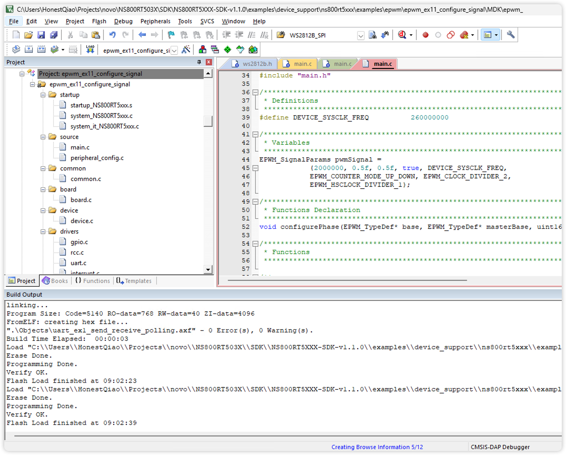Open the wrench Configuration icon
This screenshot has height=455, width=566.
point(510,35)
